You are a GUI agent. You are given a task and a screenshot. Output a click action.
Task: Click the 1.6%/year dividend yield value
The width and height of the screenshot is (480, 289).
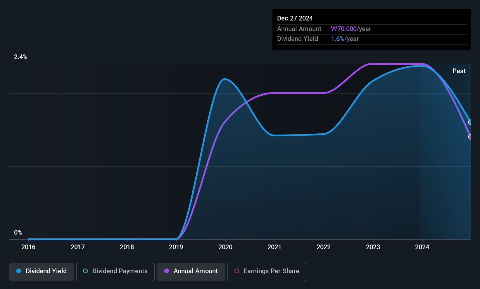345,39
